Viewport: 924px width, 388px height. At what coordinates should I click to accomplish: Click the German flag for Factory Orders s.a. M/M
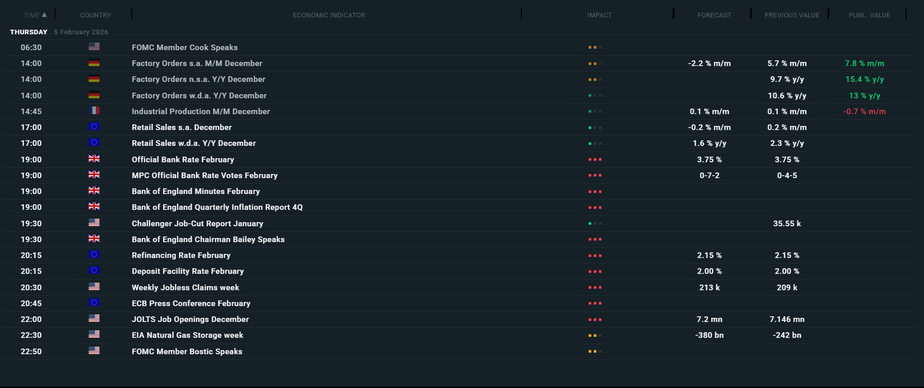click(x=94, y=63)
